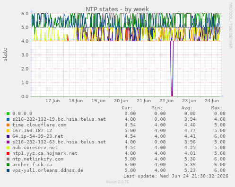
Task: Click the green 0.0.0.0 legend swatch
Action: pos(8,114)
